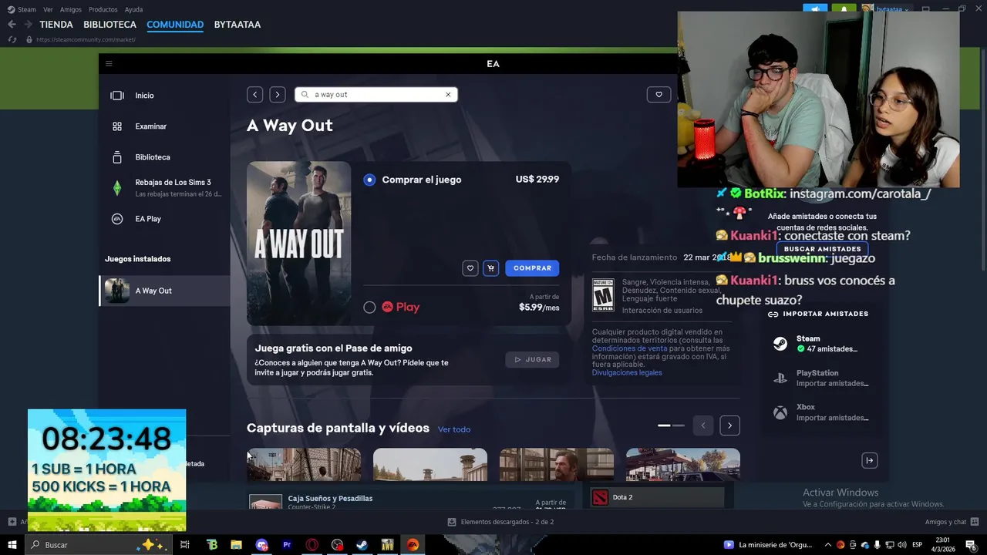Viewport: 987px width, 555px height.
Task: Open the Steam announcements megaphone button
Action: [815, 9]
